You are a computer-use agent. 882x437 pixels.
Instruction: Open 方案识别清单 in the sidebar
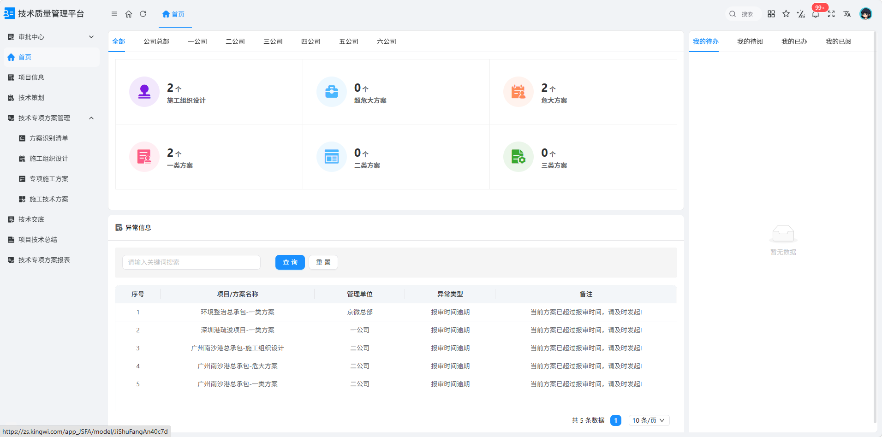click(49, 138)
